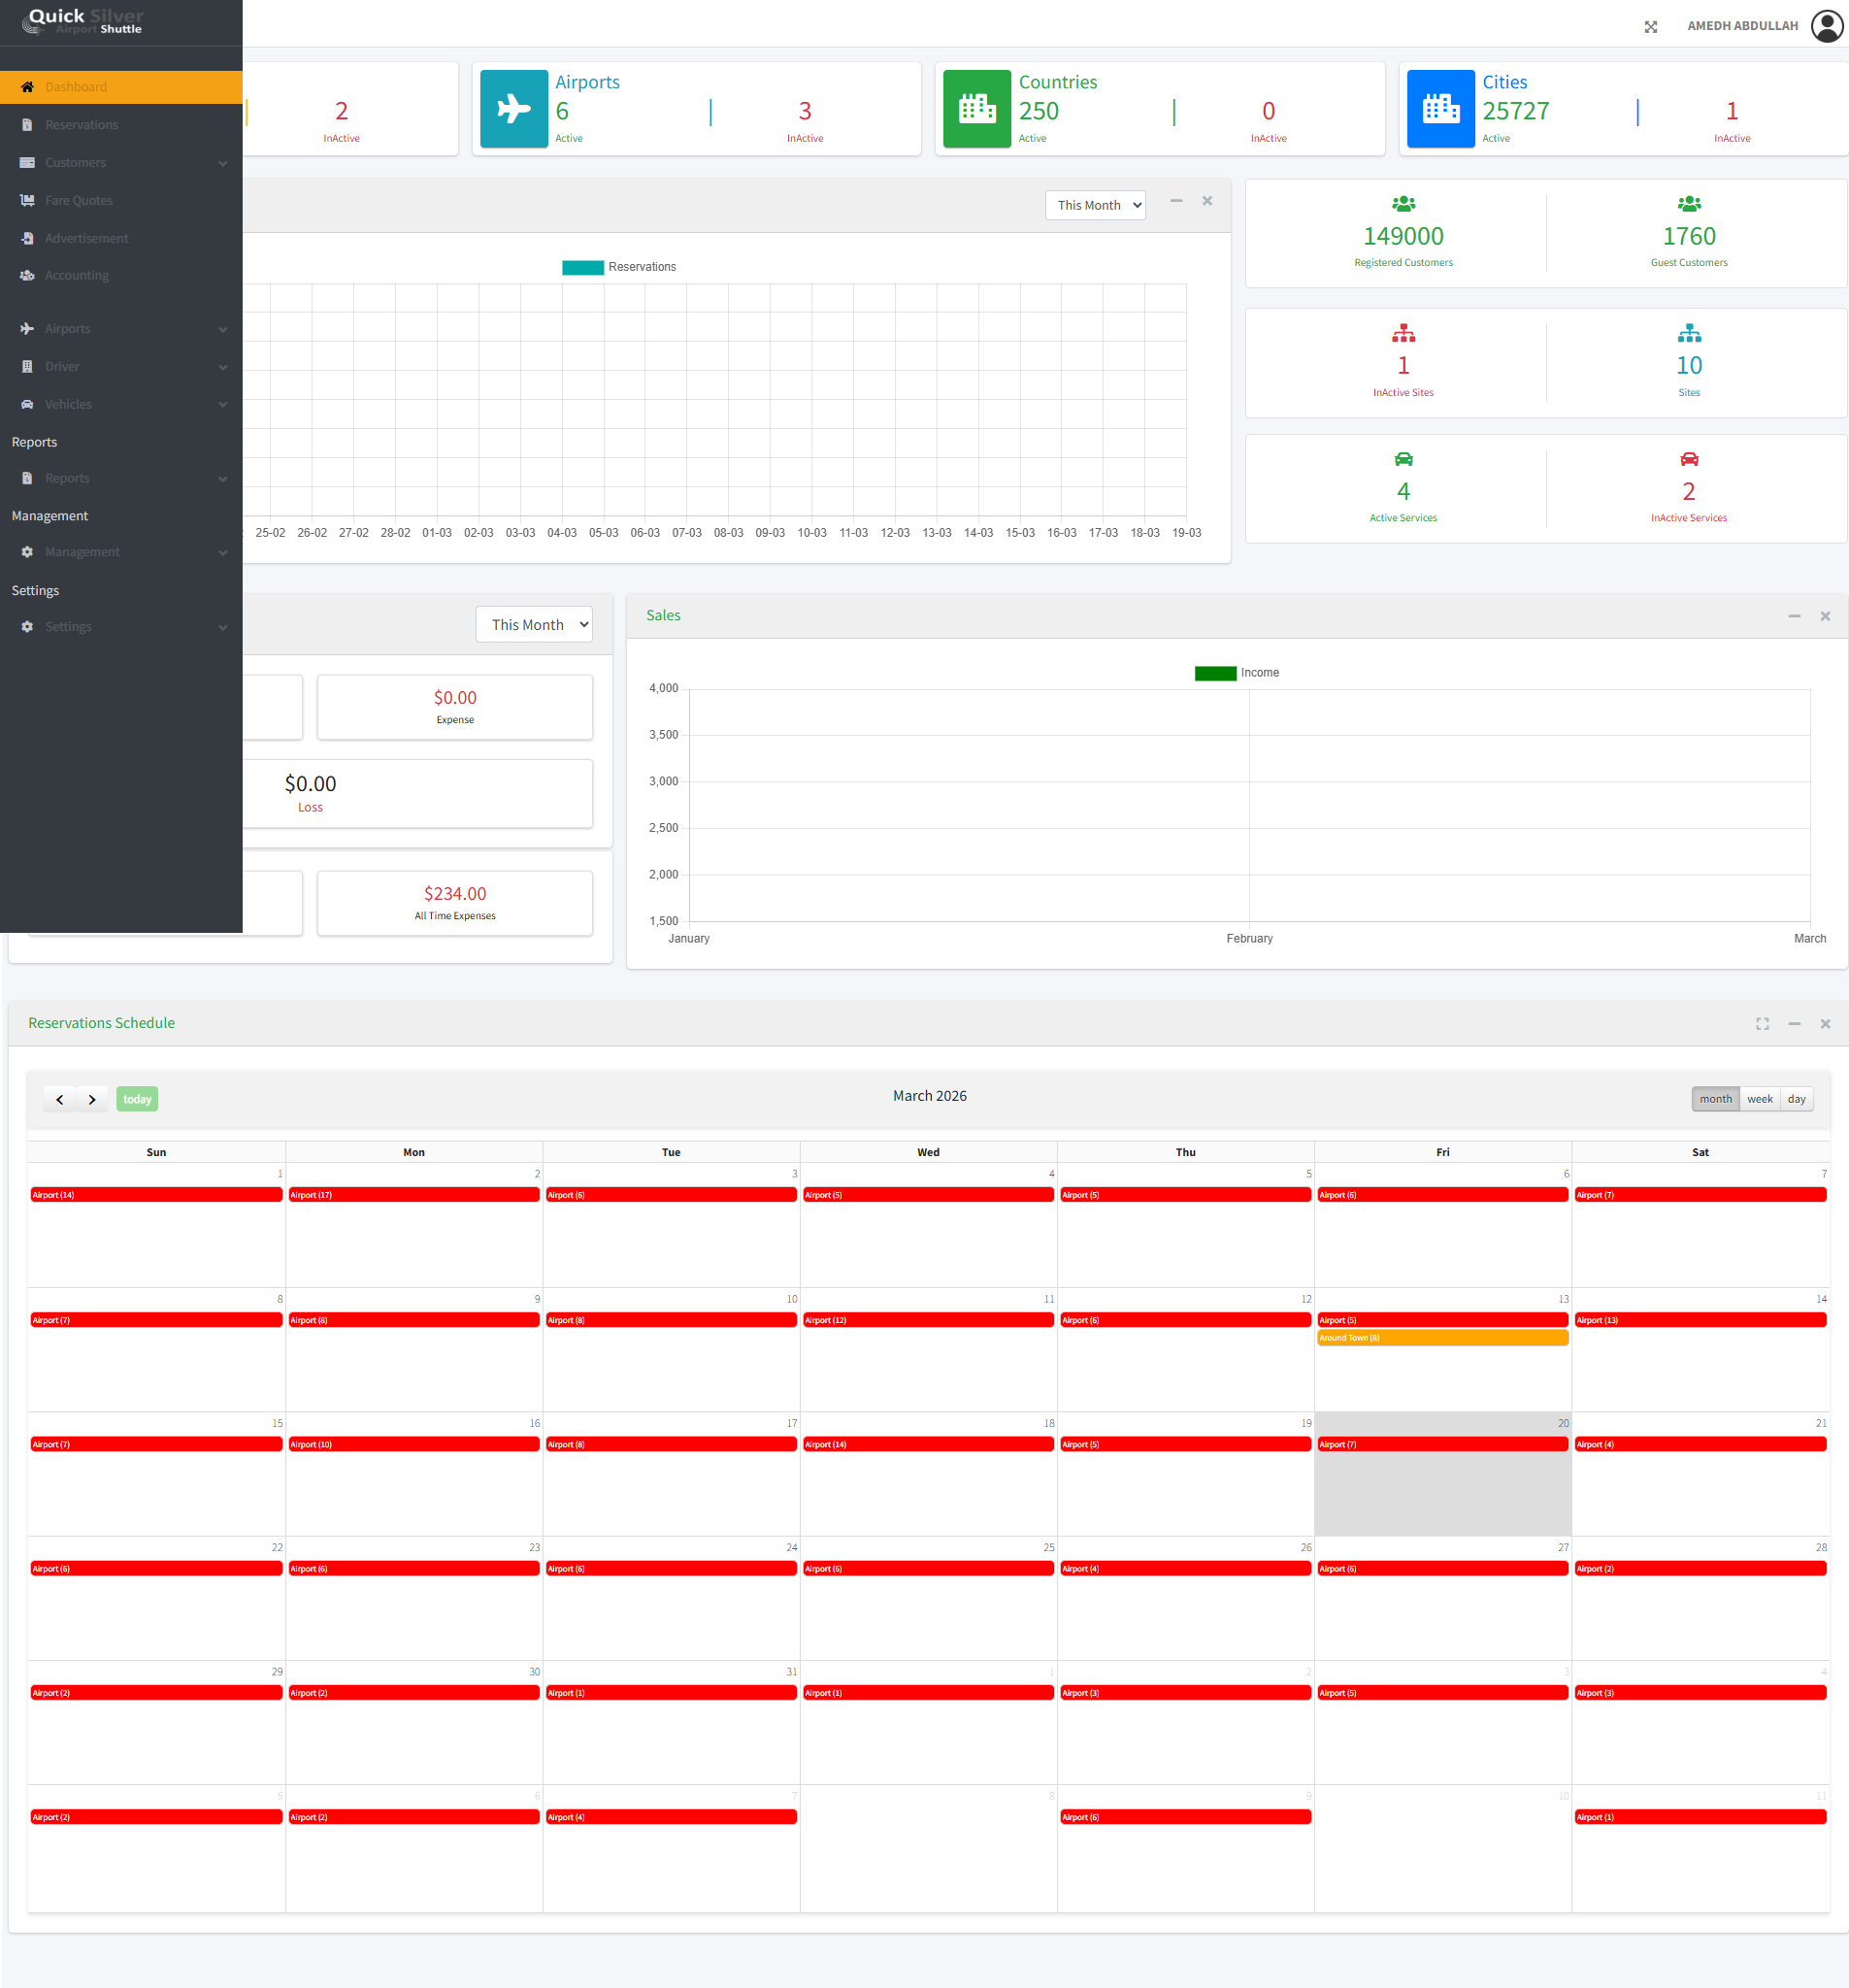Open the reservations chart This Month dropdown

point(1095,205)
